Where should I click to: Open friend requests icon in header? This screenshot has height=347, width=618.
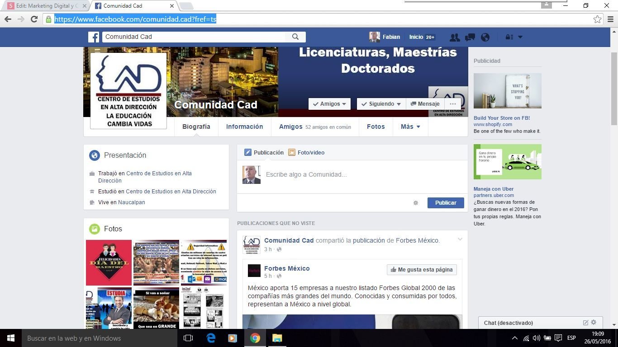point(455,38)
